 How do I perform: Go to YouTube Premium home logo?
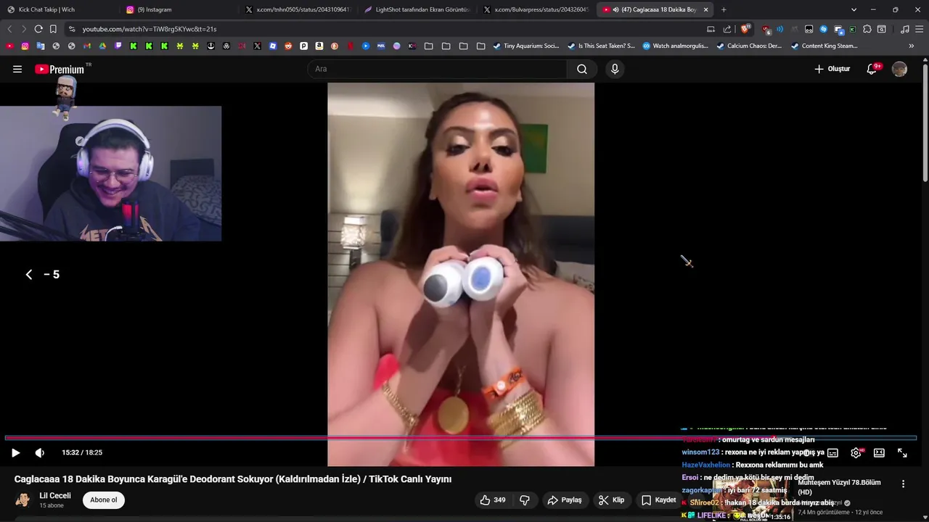pyautogui.click(x=60, y=69)
